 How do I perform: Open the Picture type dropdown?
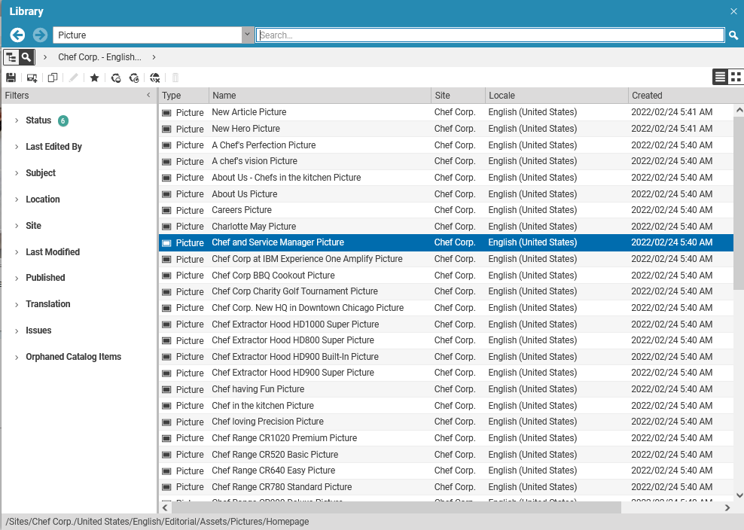pyautogui.click(x=247, y=35)
